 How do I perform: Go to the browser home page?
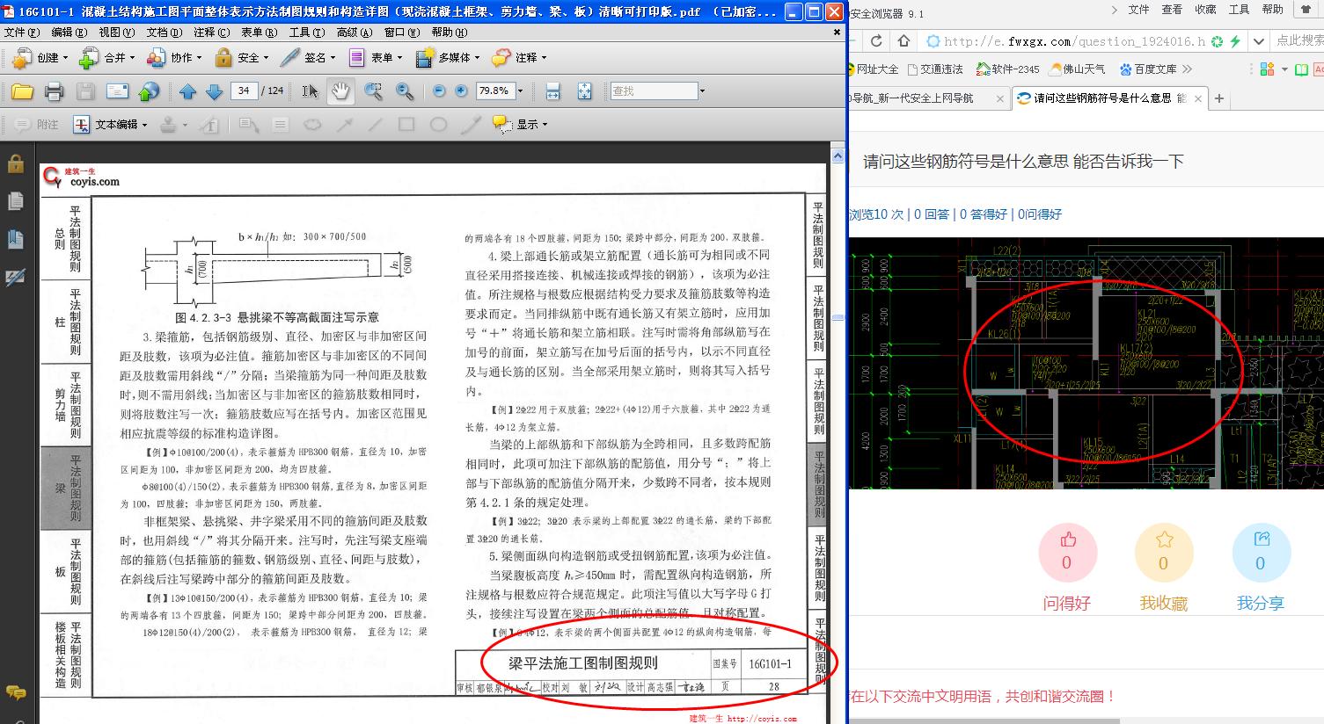click(x=903, y=40)
